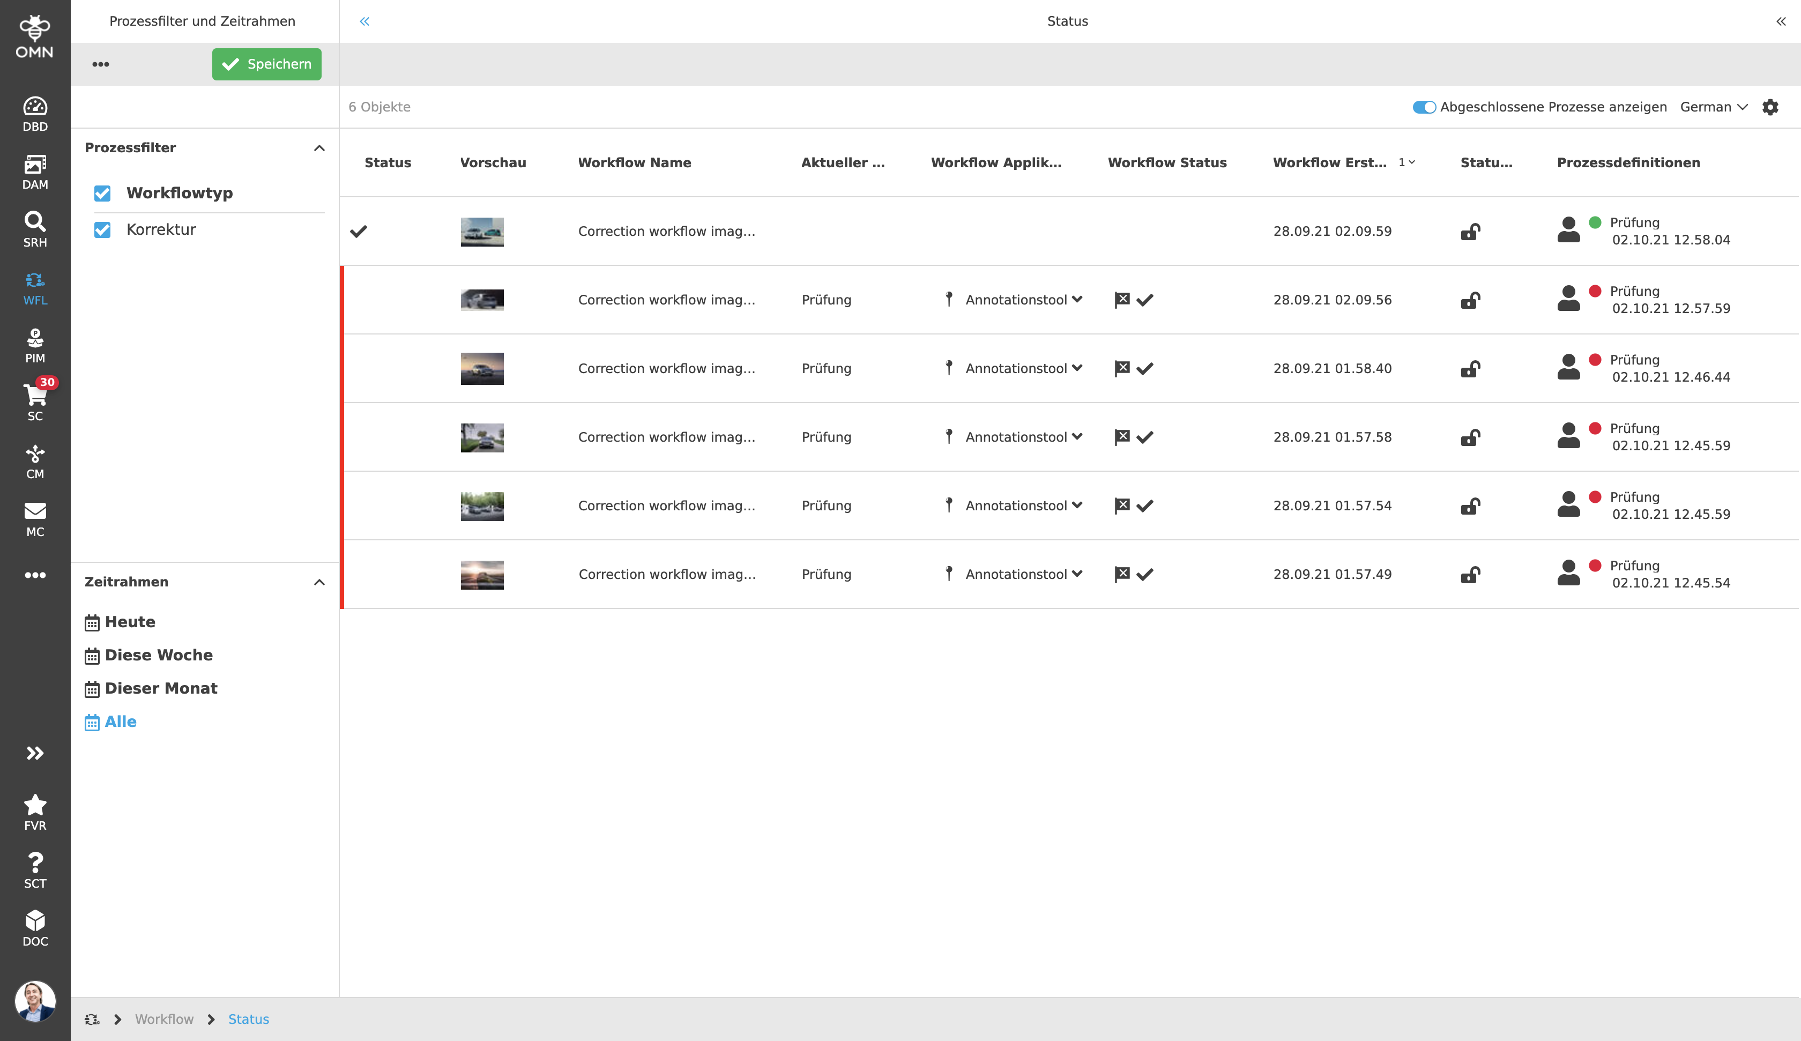Select the Dieser Monat time frame

point(161,688)
